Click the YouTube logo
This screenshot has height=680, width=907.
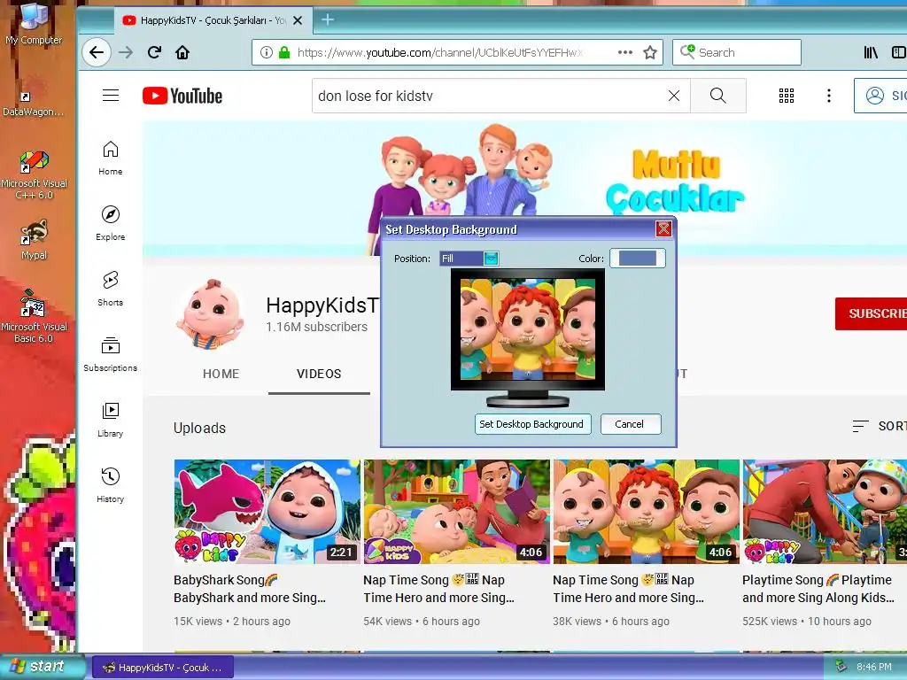(x=182, y=96)
